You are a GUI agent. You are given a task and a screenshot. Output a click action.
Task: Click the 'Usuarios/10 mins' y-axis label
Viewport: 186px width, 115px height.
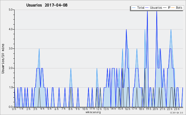tap(3, 58)
